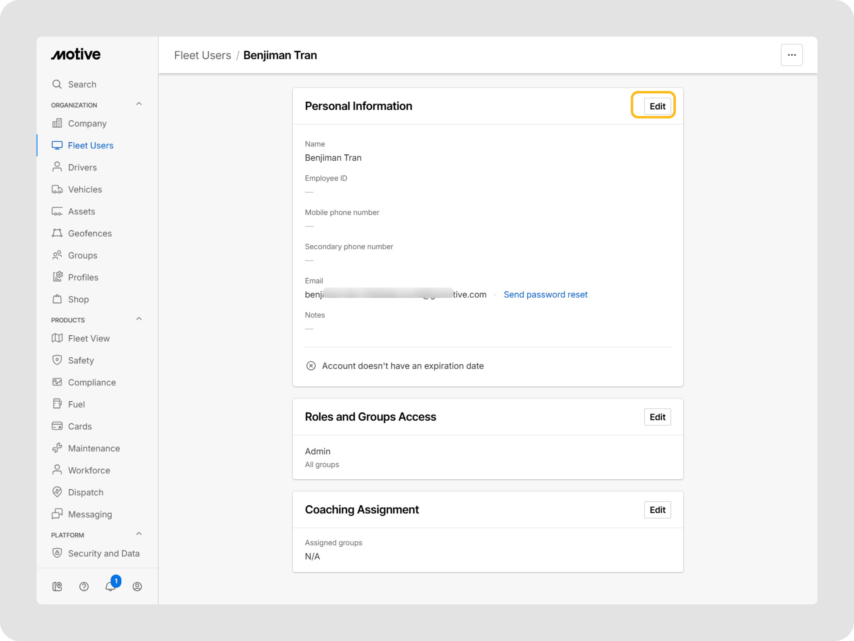Screen dimensions: 854x641
Task: Edit Roles and Groups Access
Action: [x=657, y=417]
